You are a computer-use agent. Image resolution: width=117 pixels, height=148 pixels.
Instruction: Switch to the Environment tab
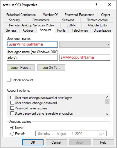point(41,20)
